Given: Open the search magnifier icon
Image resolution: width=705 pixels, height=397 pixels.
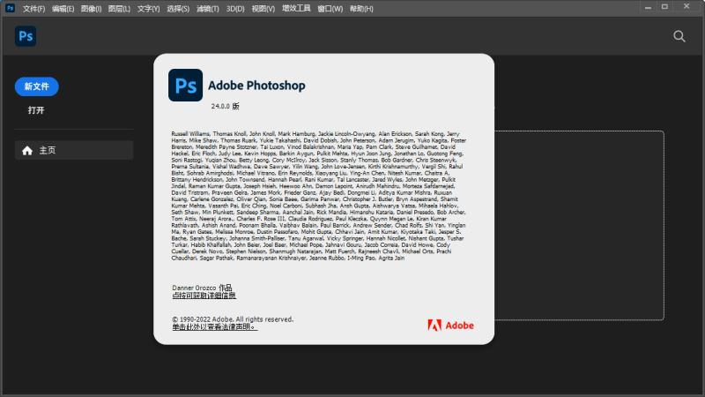Looking at the screenshot, I should pos(679,36).
